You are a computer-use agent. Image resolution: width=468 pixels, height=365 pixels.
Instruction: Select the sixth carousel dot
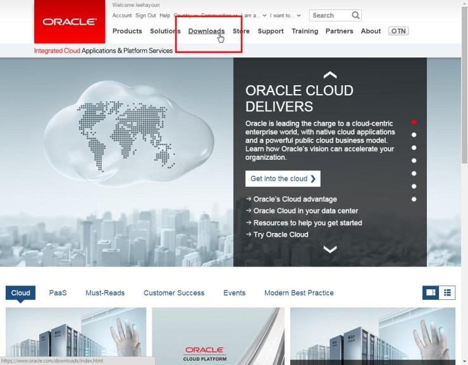pos(414,186)
